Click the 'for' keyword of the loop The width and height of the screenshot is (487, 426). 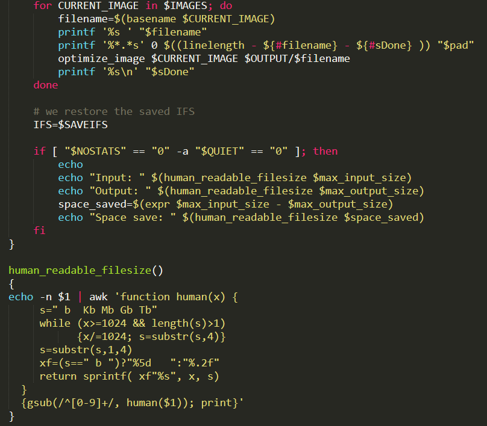tap(43, 5)
